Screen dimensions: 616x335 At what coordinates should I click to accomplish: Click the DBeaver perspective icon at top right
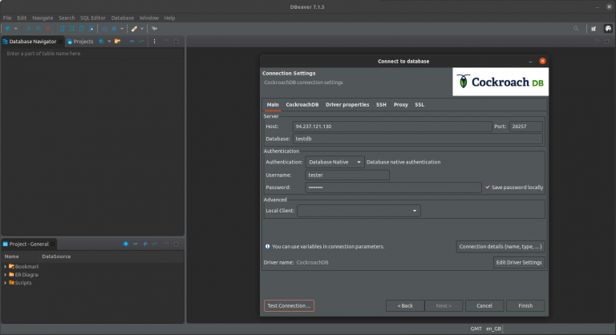pos(608,28)
